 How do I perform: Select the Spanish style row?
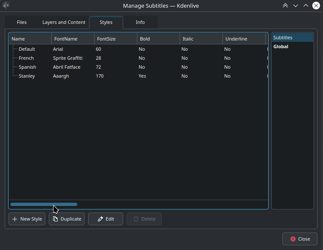[27, 67]
